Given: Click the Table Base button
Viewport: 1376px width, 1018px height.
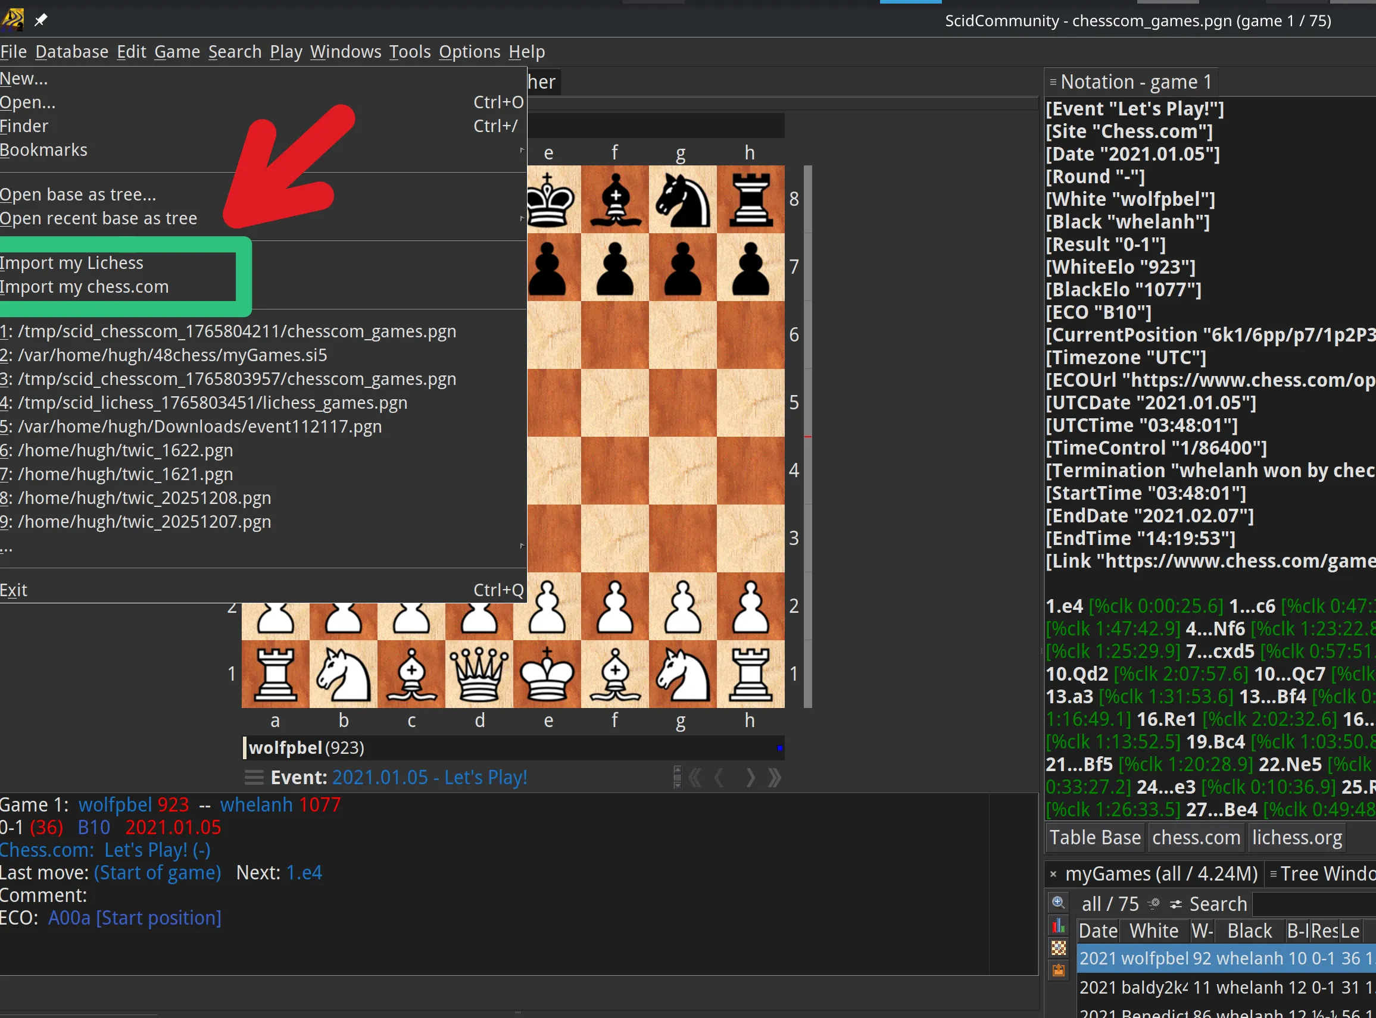Looking at the screenshot, I should pos(1095,838).
